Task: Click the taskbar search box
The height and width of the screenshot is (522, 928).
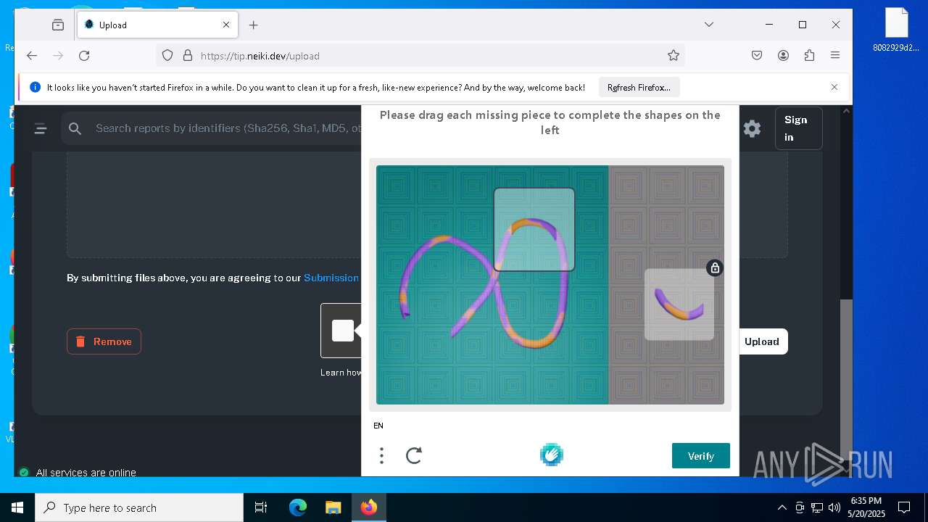Action: coord(139,507)
